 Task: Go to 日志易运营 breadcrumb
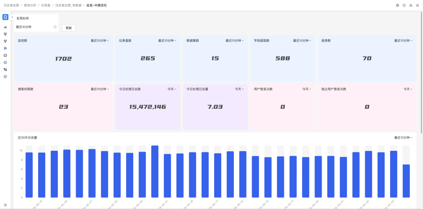pos(11,5)
